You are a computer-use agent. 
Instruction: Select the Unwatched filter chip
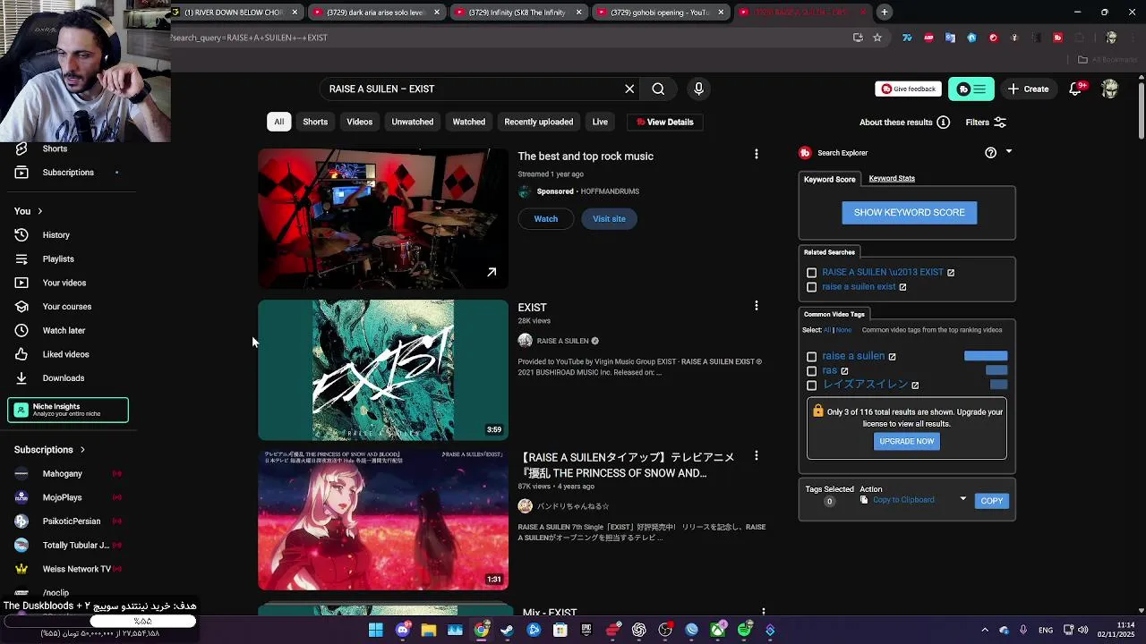point(413,122)
